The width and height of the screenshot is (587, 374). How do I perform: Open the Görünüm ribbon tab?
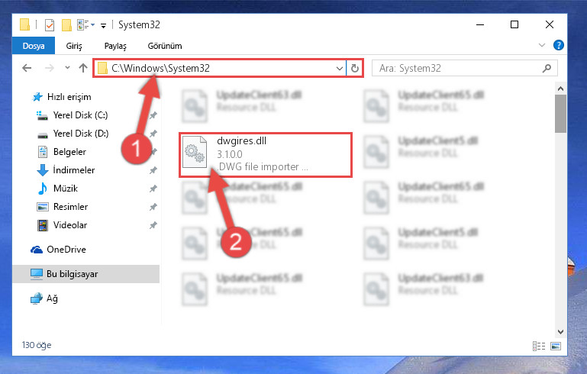pyautogui.click(x=165, y=46)
